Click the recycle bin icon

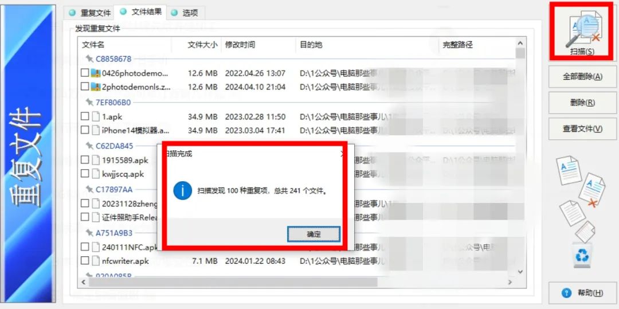pos(582,255)
